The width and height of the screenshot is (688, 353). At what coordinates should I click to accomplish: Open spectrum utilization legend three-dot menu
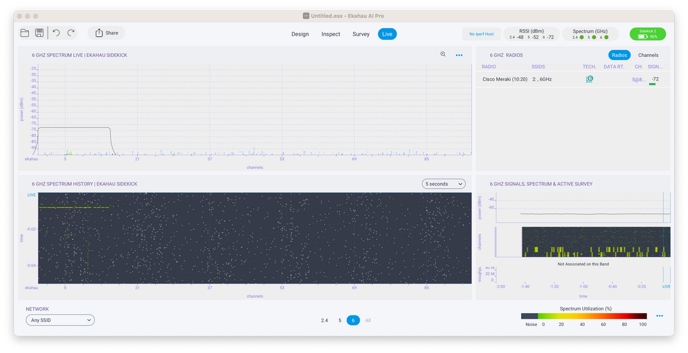coord(659,316)
